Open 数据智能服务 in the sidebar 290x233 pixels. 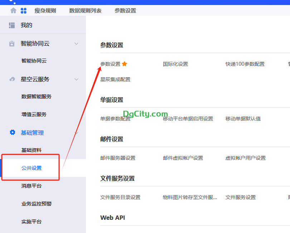pyautogui.click(x=36, y=96)
